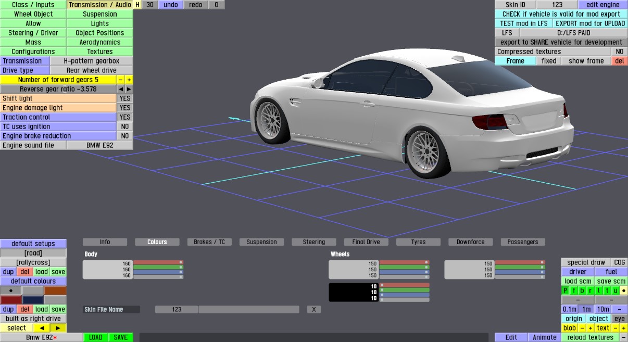Click left arrow beside Reverse gear ratio

(x=121, y=89)
